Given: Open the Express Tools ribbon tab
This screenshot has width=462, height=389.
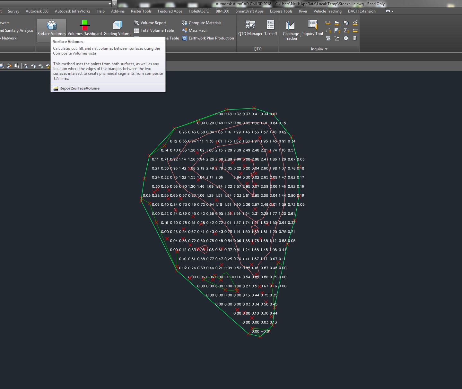Looking at the screenshot, I should pyautogui.click(x=281, y=11).
